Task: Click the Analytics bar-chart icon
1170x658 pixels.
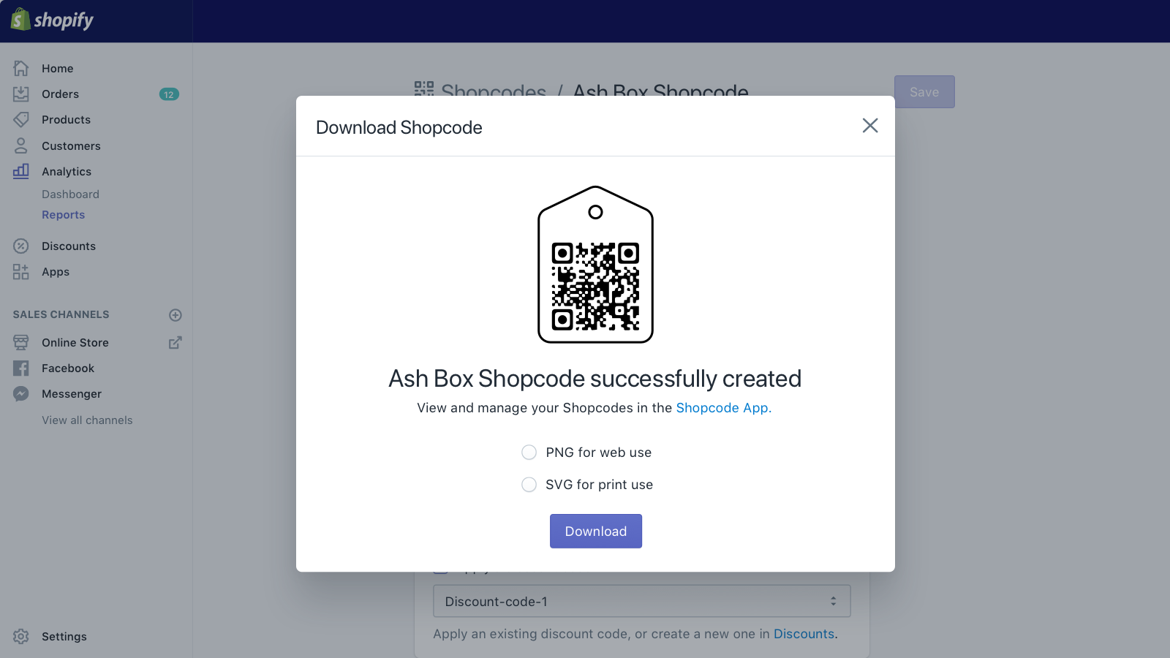Action: (x=20, y=171)
